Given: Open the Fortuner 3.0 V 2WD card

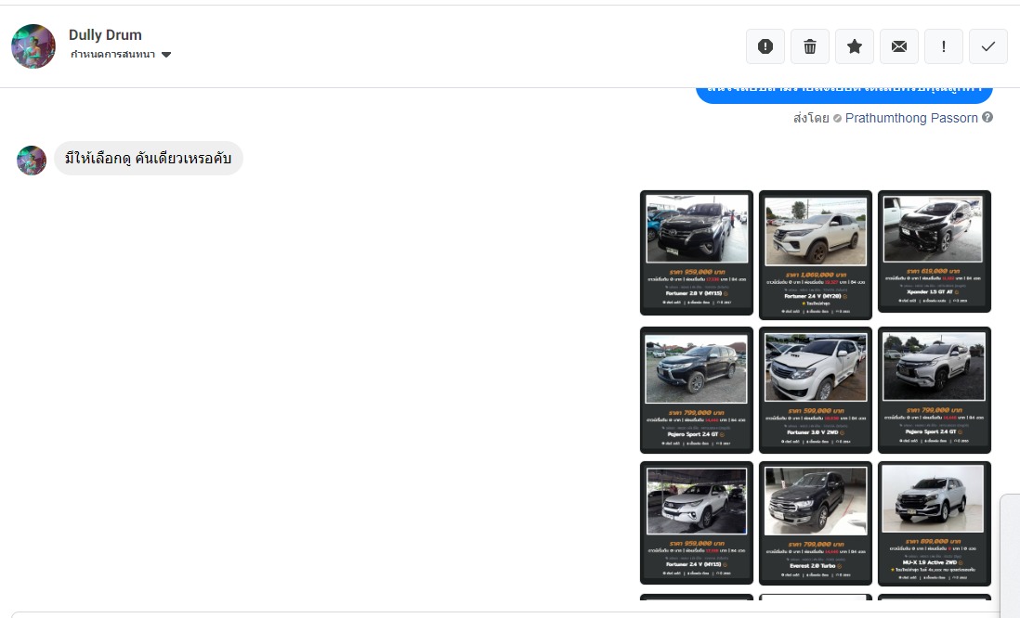Looking at the screenshot, I should pyautogui.click(x=816, y=390).
